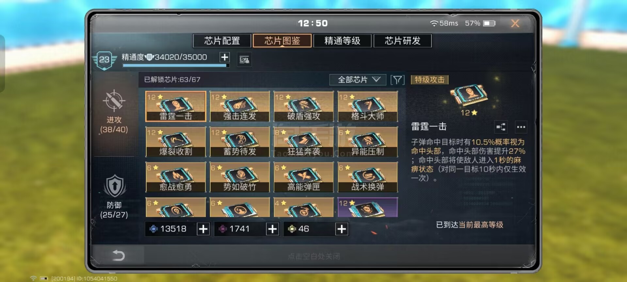The image size is (627, 282).
Task: Open the chip upgrade tree icon
Action: [501, 127]
